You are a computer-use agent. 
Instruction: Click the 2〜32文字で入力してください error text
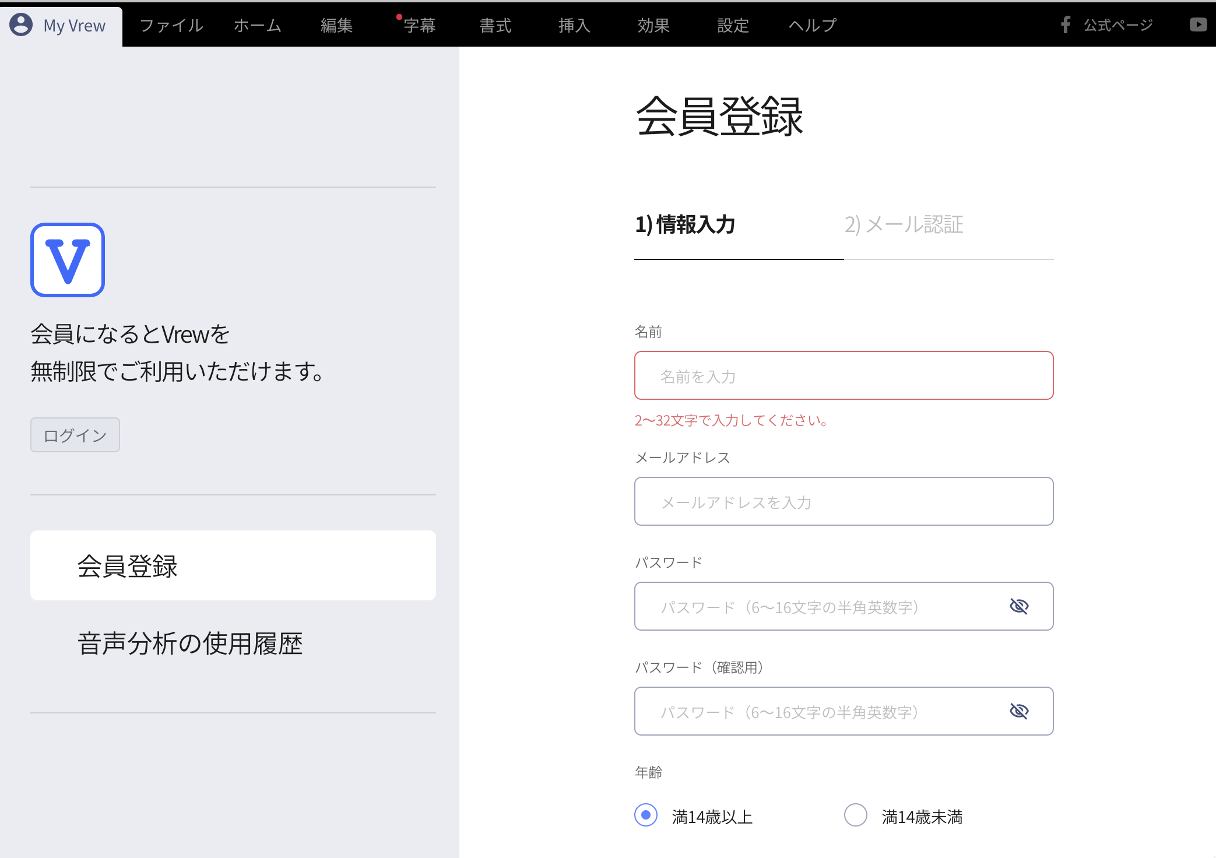coord(731,420)
